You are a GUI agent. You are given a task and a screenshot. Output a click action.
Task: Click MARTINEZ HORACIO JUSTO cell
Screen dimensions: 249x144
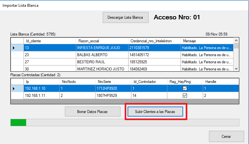click(x=97, y=69)
